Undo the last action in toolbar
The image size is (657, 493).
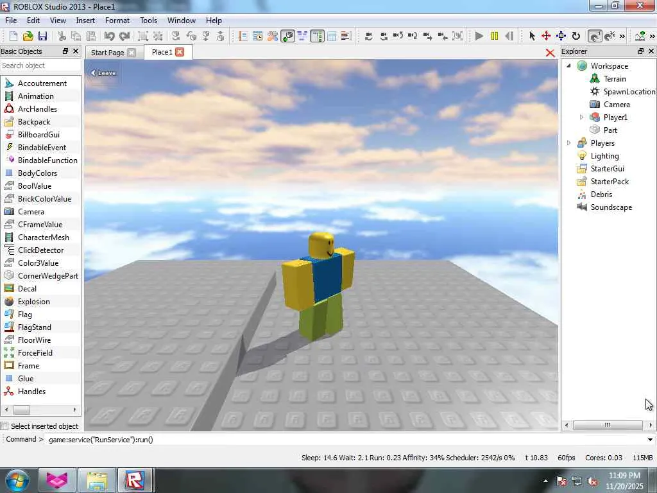[x=109, y=36]
